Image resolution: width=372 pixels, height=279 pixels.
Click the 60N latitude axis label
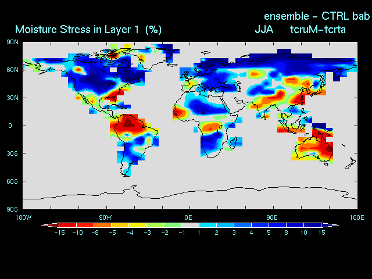pos(12,70)
